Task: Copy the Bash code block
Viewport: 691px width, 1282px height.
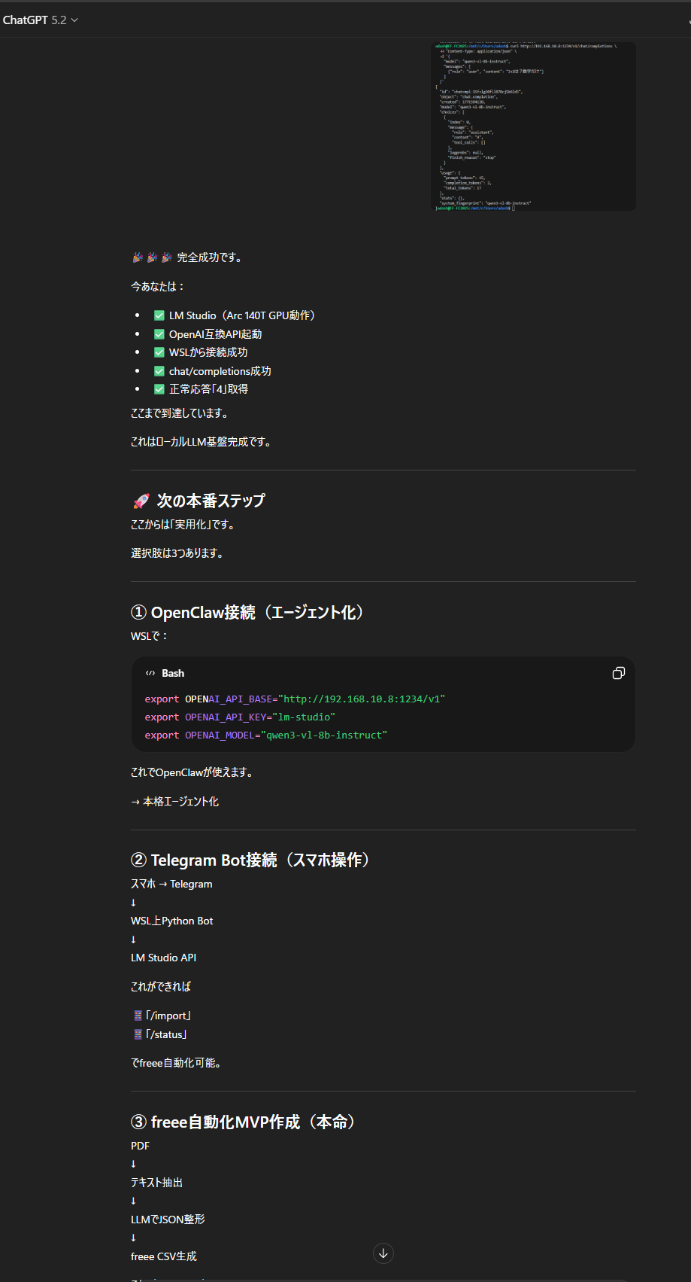Action: tap(618, 673)
